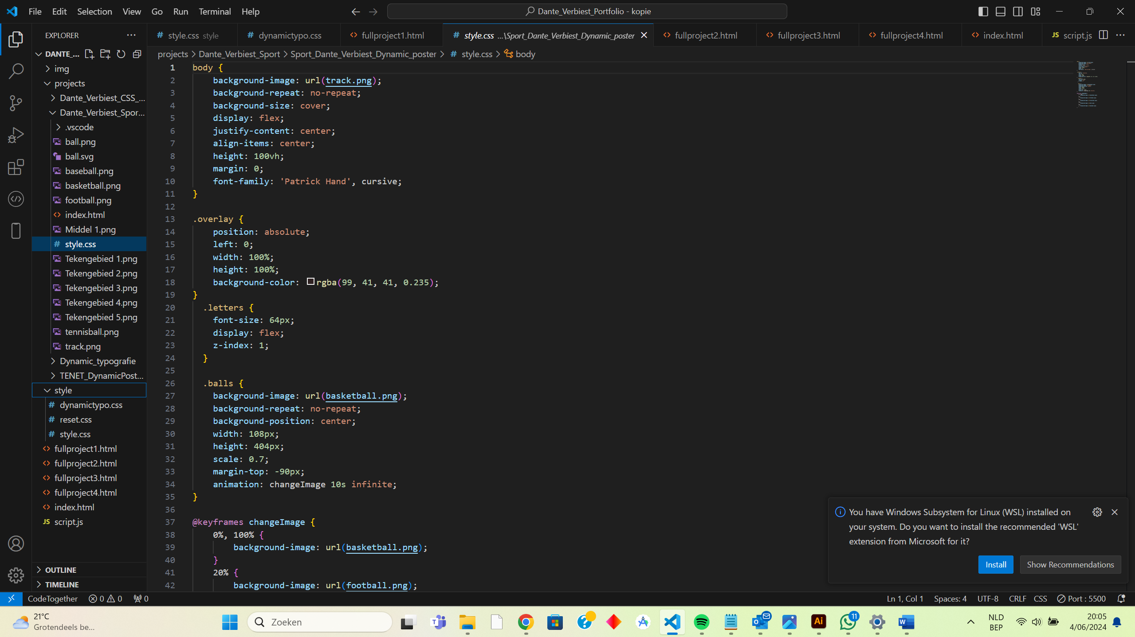Screen dimensions: 1135x637
Task: Close the WSL notification popup
Action: [1115, 512]
